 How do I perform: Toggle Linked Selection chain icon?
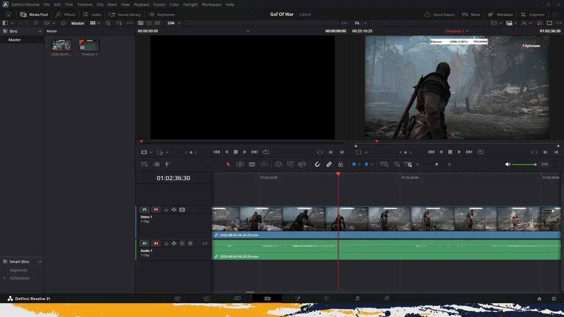(329, 164)
